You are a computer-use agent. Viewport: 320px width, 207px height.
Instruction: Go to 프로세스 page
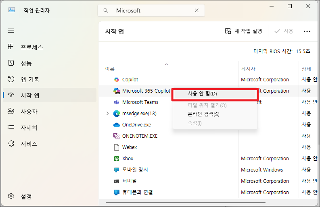(50, 47)
